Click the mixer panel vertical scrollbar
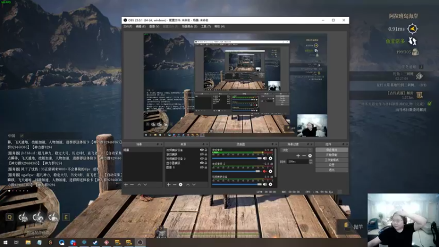Viewport: 439px width, 247px height. pos(276,163)
